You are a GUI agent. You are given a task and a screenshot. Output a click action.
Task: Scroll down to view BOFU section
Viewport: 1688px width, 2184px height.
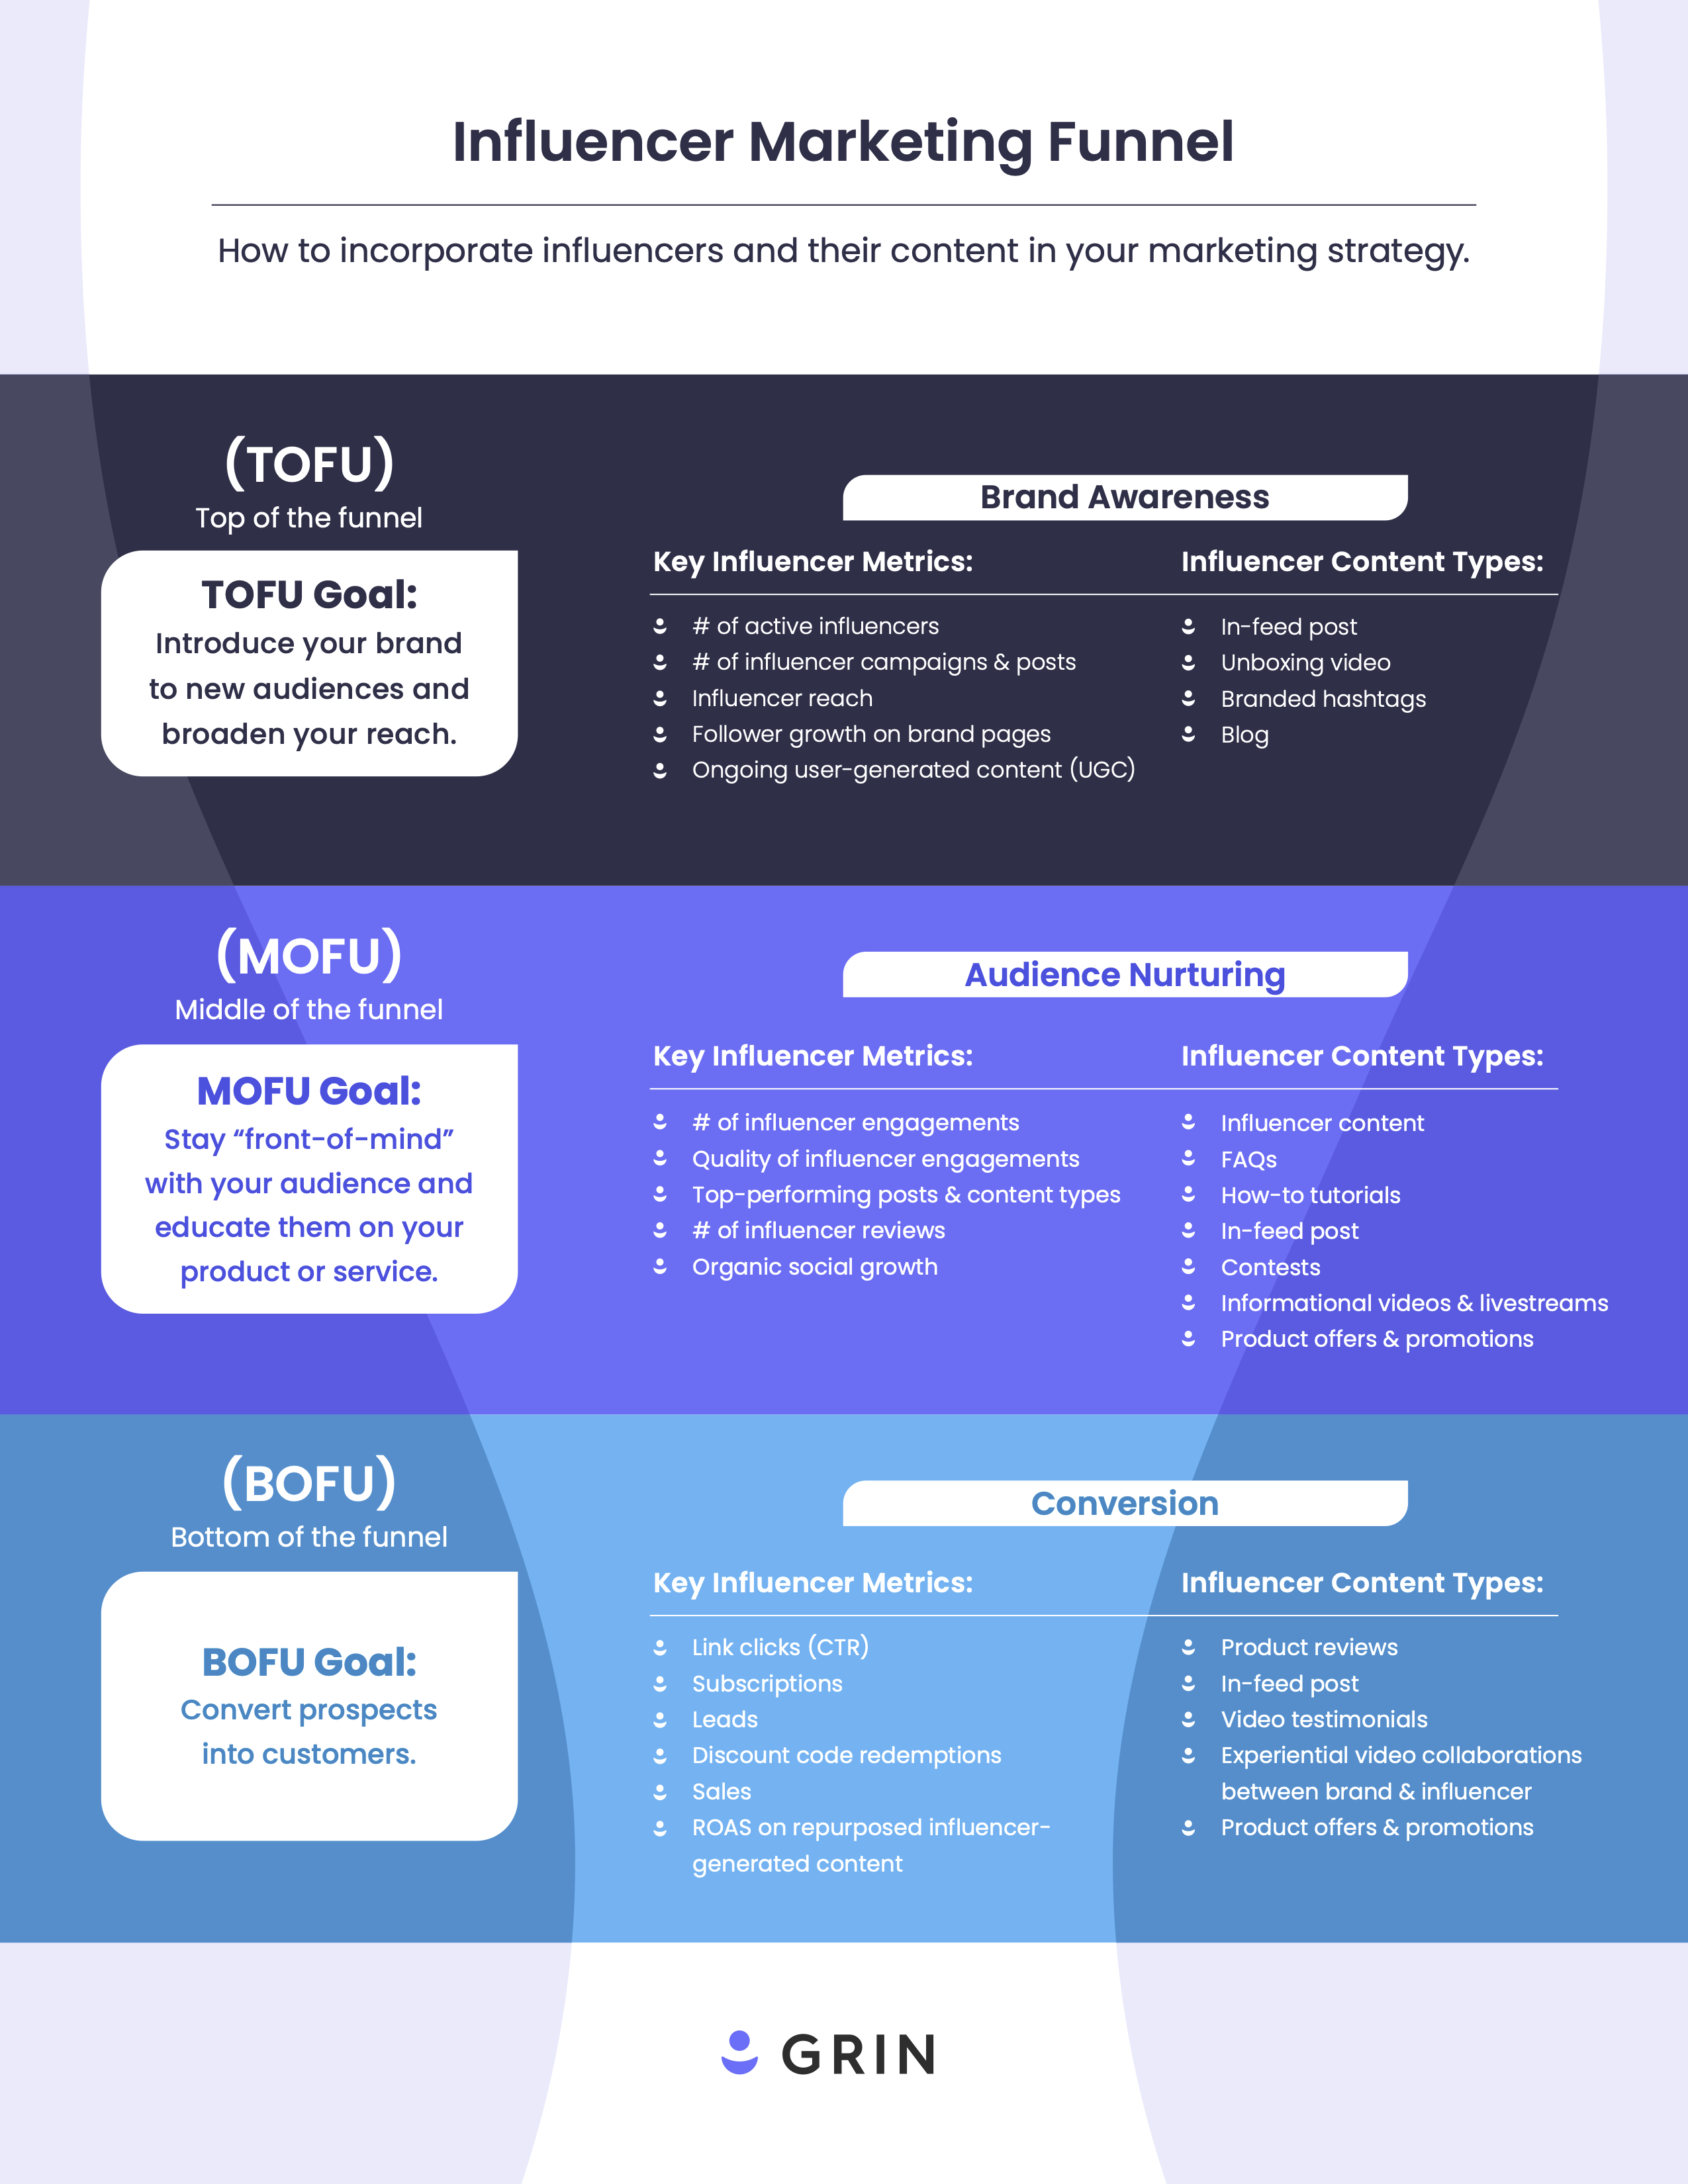844,1702
